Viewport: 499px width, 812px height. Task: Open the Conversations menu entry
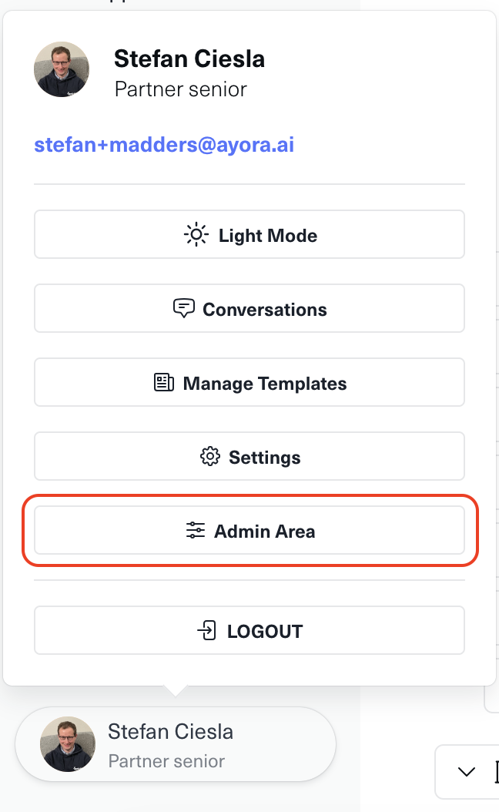[249, 309]
